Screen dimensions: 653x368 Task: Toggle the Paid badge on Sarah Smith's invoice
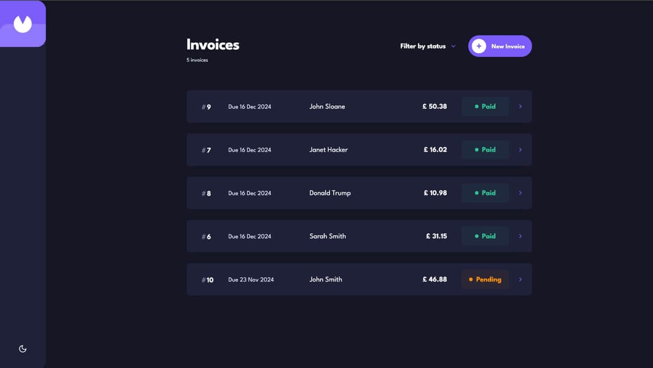[x=485, y=236]
